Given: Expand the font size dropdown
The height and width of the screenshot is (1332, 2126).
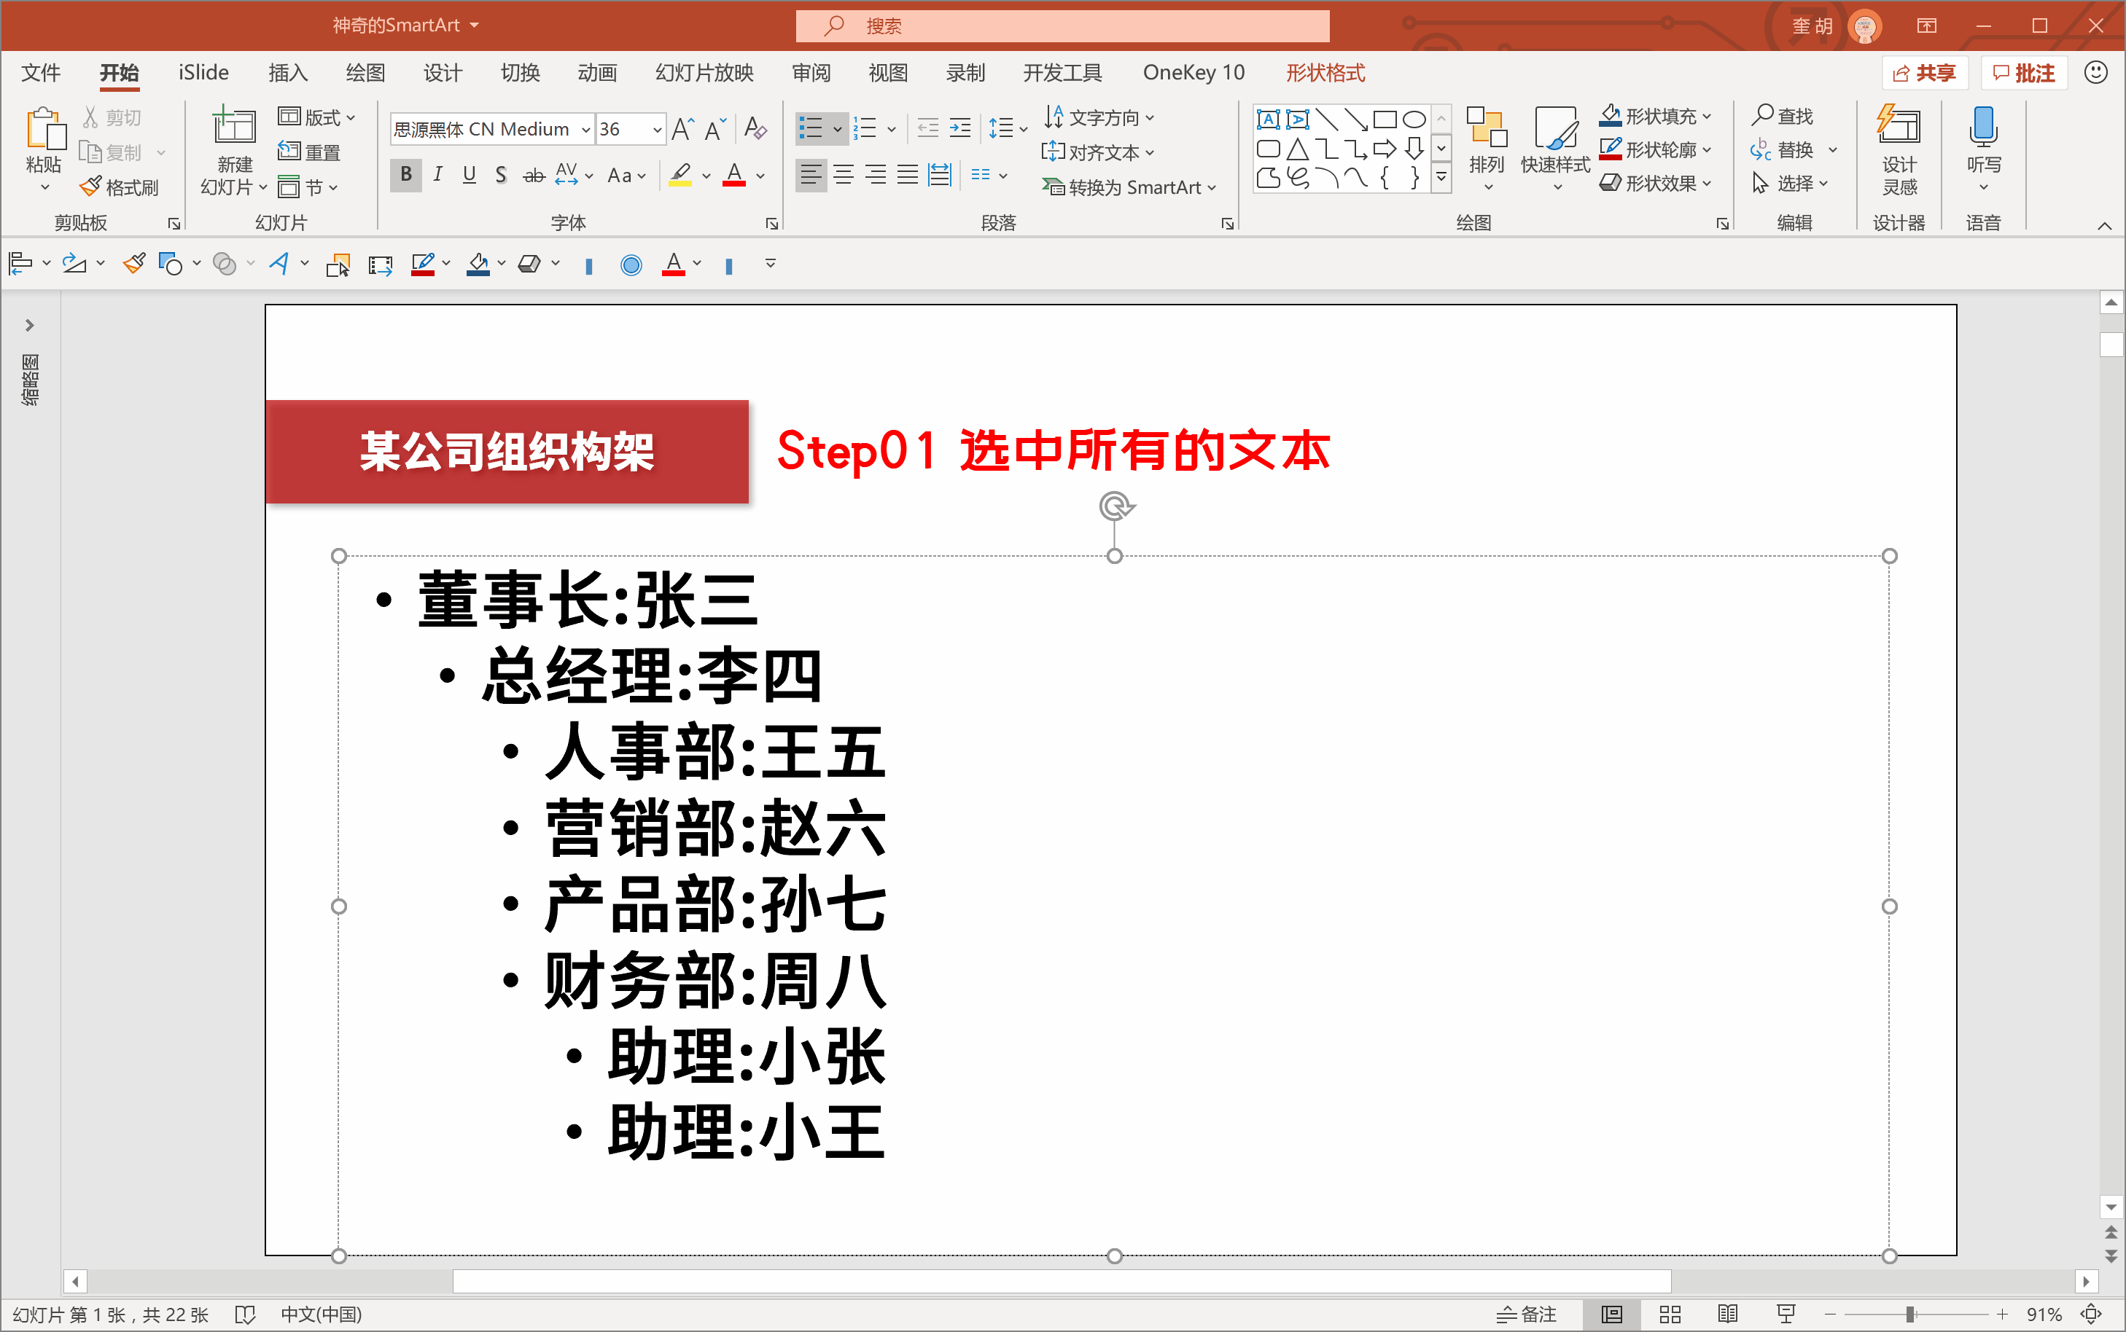Looking at the screenshot, I should (x=657, y=130).
